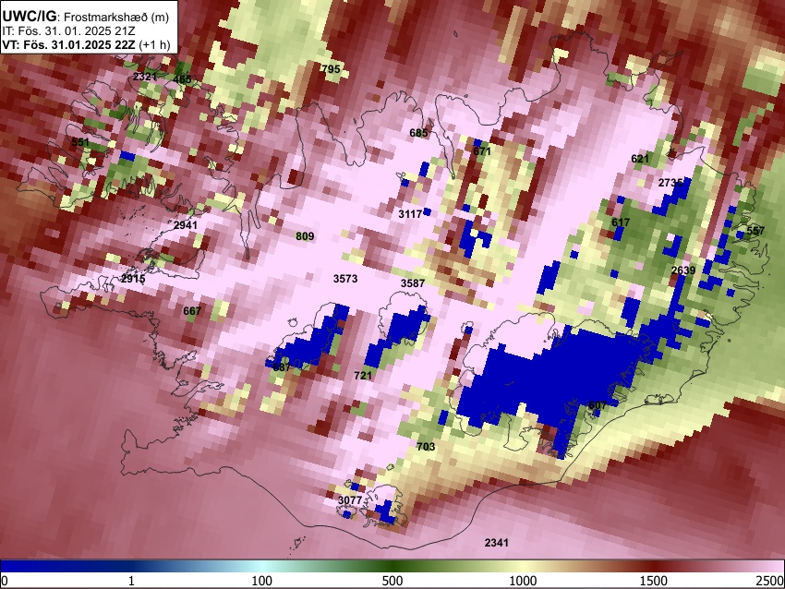Click the map value 2941
Screen dimensions: 785x589
coord(186,225)
